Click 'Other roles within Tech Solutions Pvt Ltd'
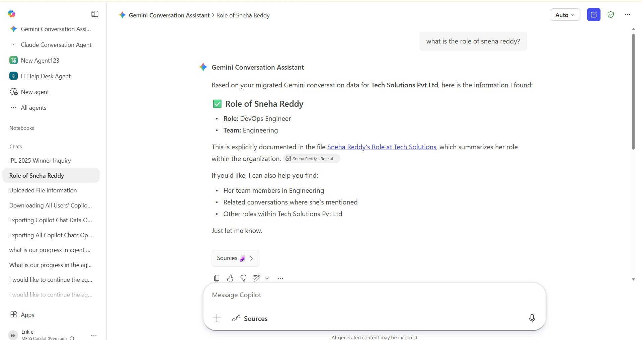The image size is (642, 340). [x=283, y=214]
